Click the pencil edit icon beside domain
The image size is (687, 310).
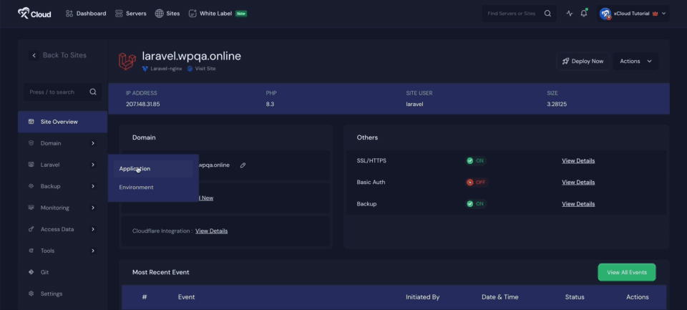pos(243,165)
